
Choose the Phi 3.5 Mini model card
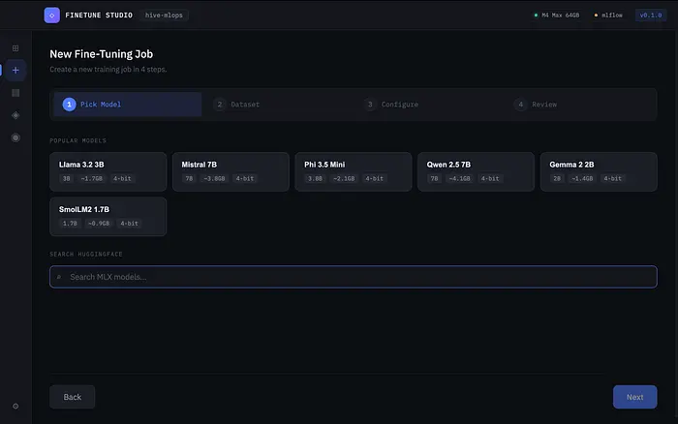pyautogui.click(x=354, y=171)
